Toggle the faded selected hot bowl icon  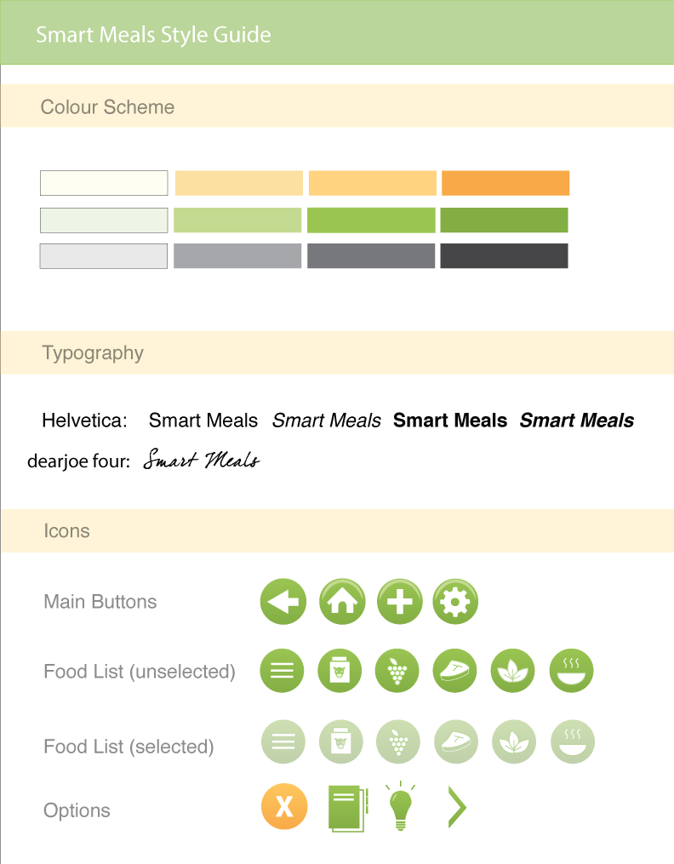pos(572,741)
